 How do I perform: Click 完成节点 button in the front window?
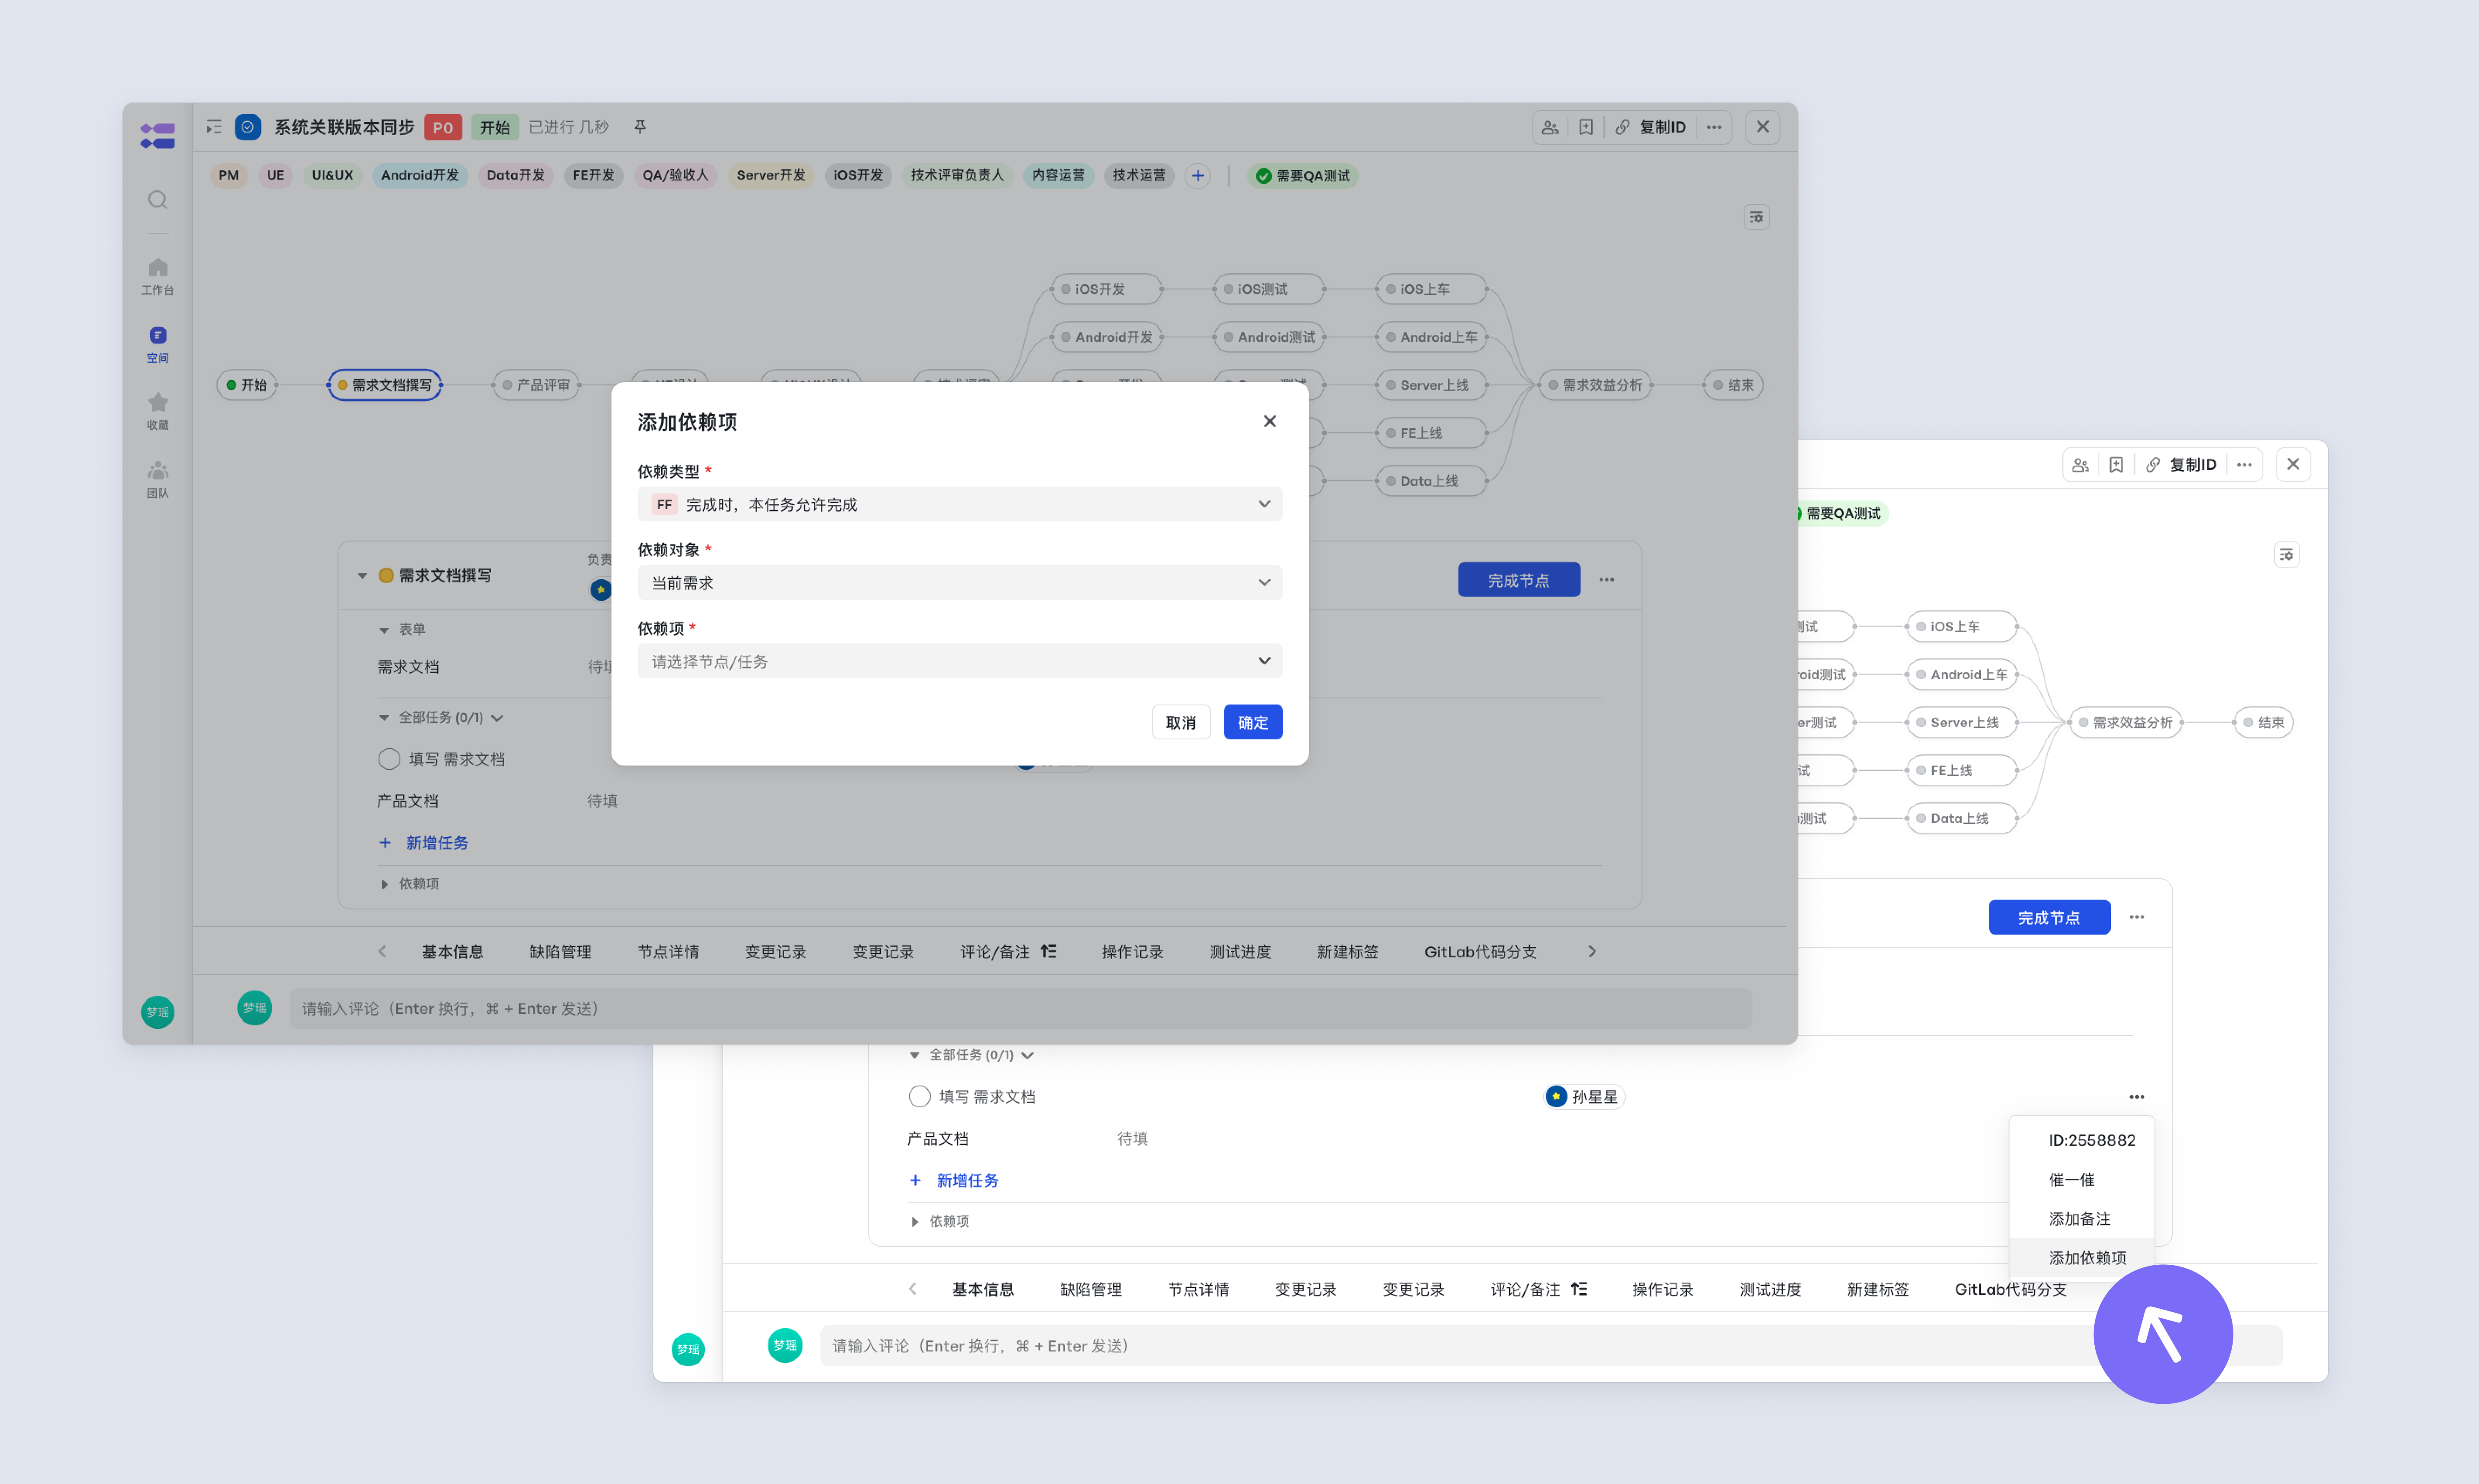click(x=1519, y=580)
